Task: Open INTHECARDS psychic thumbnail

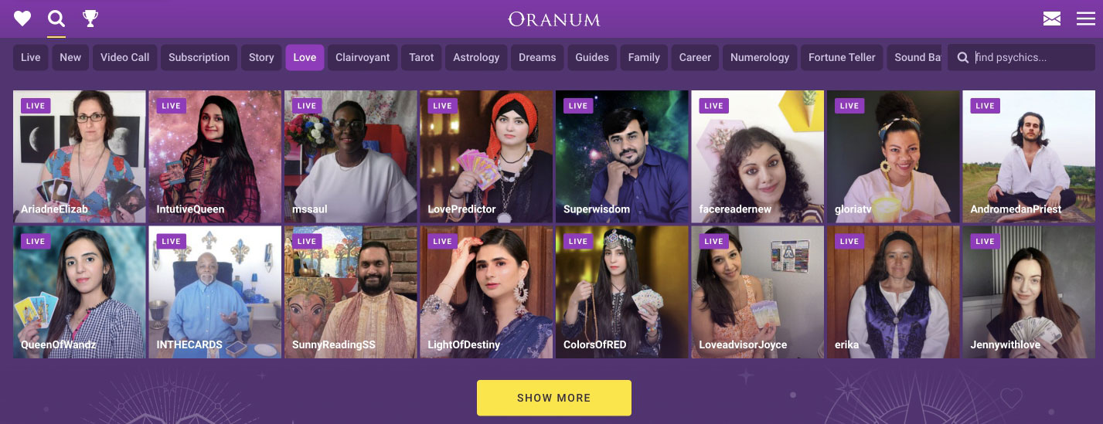Action: [x=215, y=292]
